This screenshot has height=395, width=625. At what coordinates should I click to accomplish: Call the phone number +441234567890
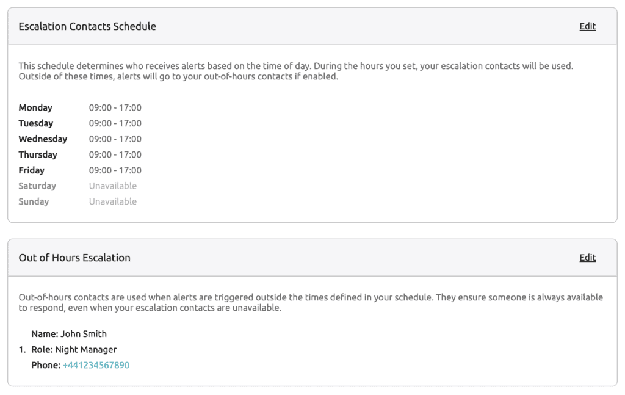coord(96,365)
